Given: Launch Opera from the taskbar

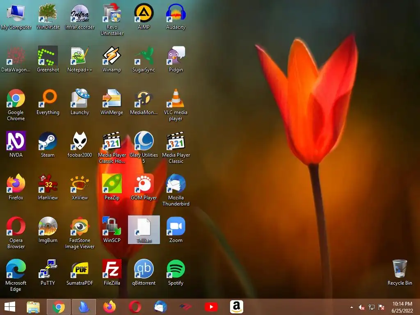Looking at the screenshot, I should [135, 307].
